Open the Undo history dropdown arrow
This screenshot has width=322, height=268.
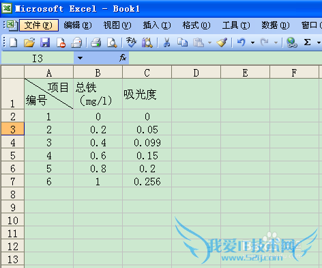pos(252,42)
